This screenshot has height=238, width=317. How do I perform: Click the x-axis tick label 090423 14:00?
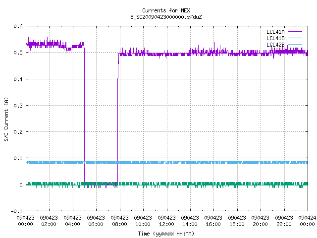tap(190, 221)
